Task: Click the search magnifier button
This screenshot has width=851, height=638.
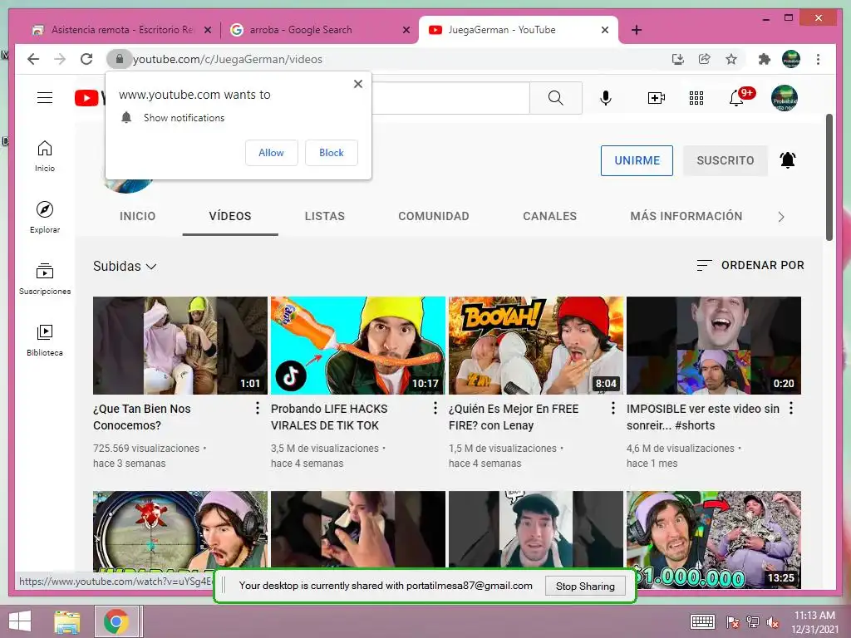Action: [555, 98]
